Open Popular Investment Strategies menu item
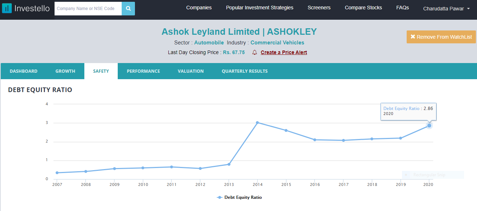Image resolution: width=477 pixels, height=211 pixels. pos(259,8)
